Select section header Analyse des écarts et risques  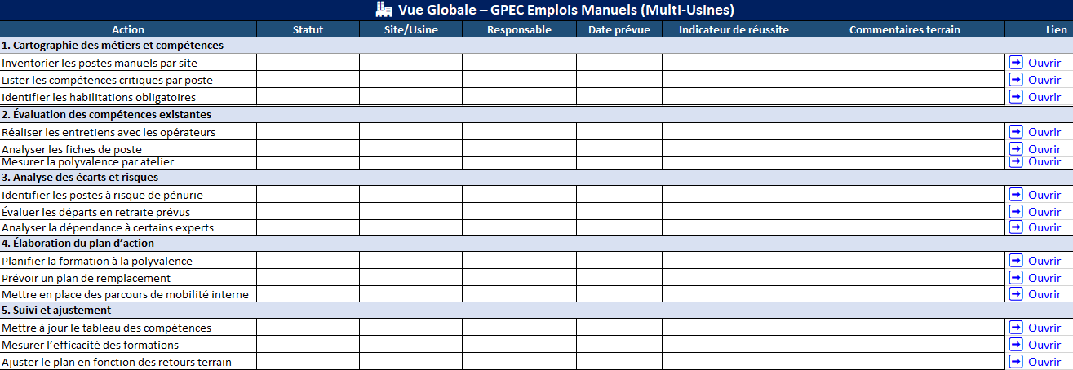click(x=80, y=177)
